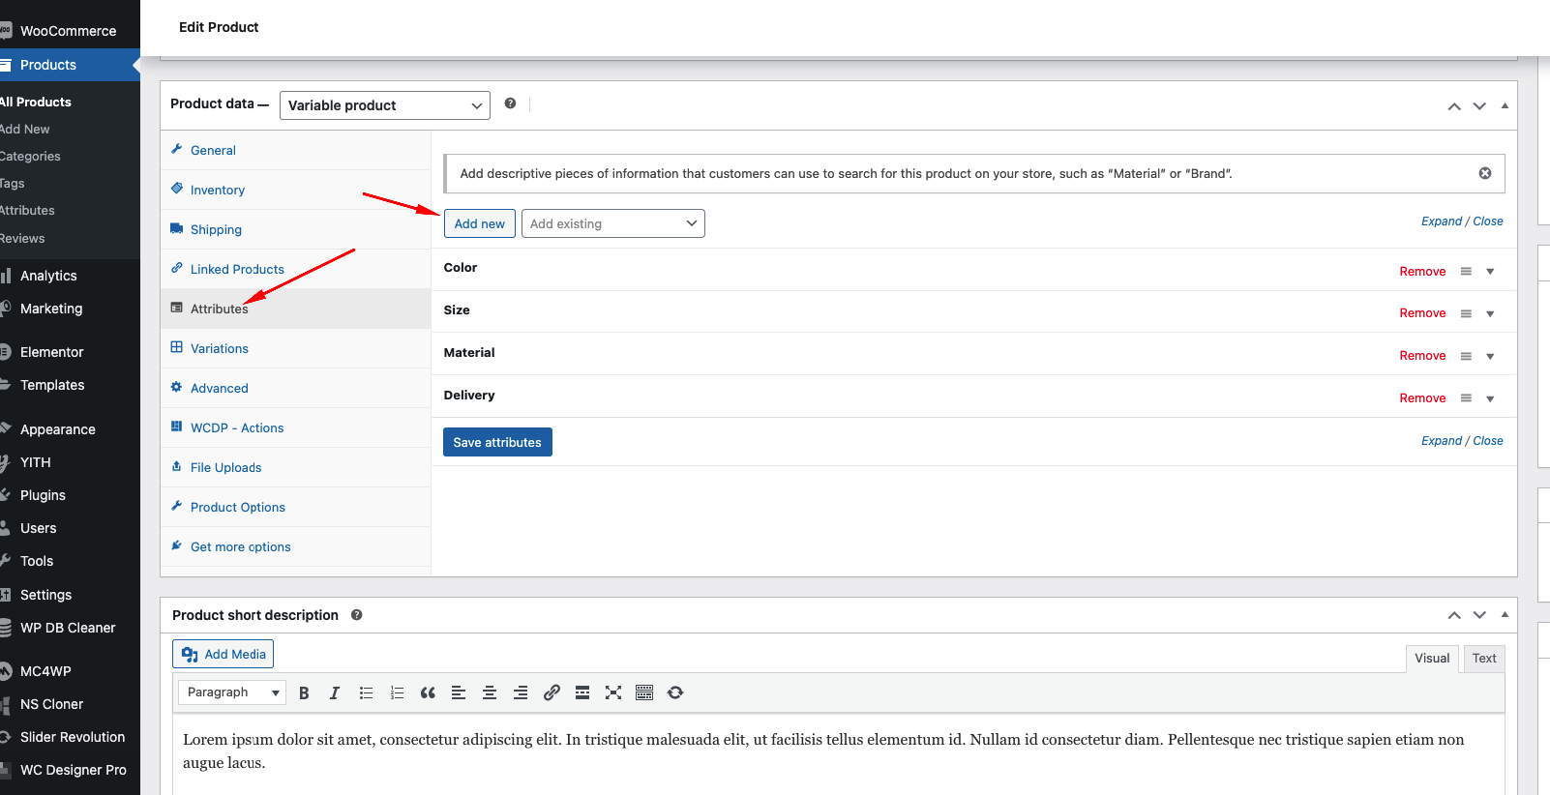This screenshot has width=1550, height=795.
Task: Insert a bulleted list
Action: pos(366,692)
